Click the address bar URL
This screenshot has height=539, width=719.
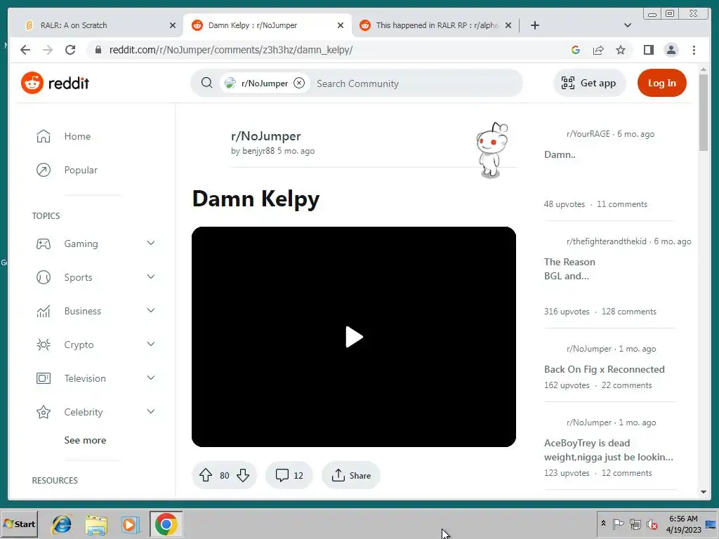pos(230,50)
